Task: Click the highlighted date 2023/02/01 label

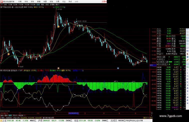Action: point(74,113)
